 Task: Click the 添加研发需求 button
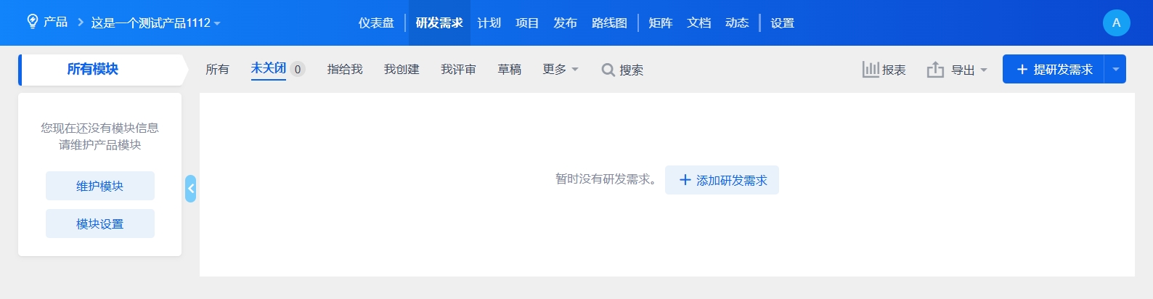click(722, 180)
